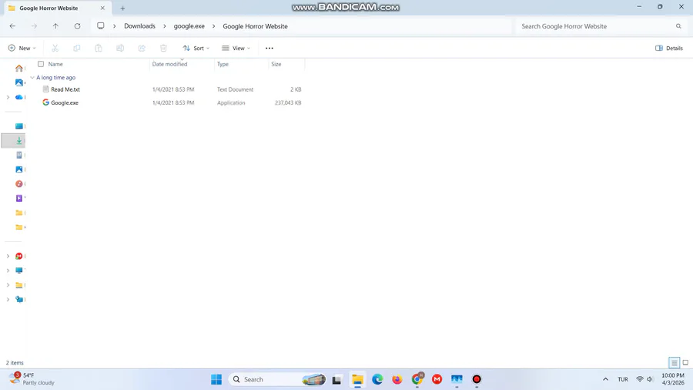Expand the Network node in the sidebar
Viewport: 693px width, 390px height.
point(8,299)
